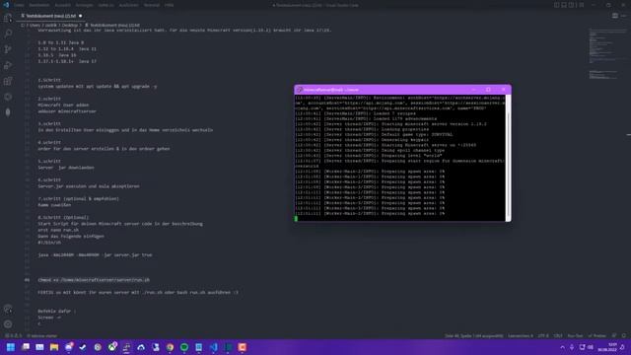Click the terminal window scrollbar
The image size is (631, 355).
[x=508, y=158]
